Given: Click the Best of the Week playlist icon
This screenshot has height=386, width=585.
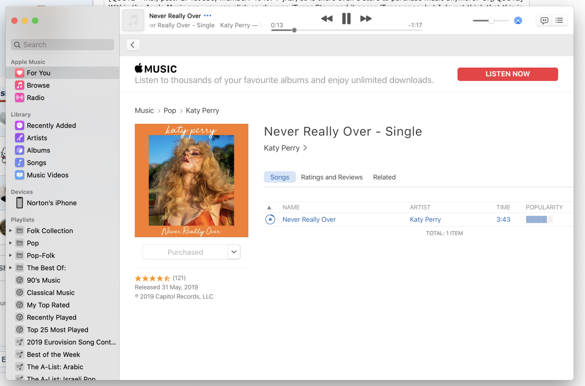Looking at the screenshot, I should coord(20,355).
